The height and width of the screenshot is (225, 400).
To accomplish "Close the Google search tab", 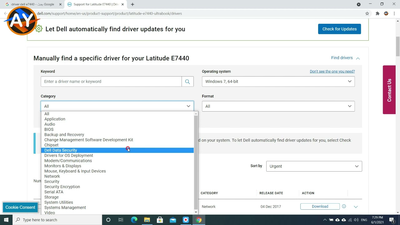I will [60, 4].
